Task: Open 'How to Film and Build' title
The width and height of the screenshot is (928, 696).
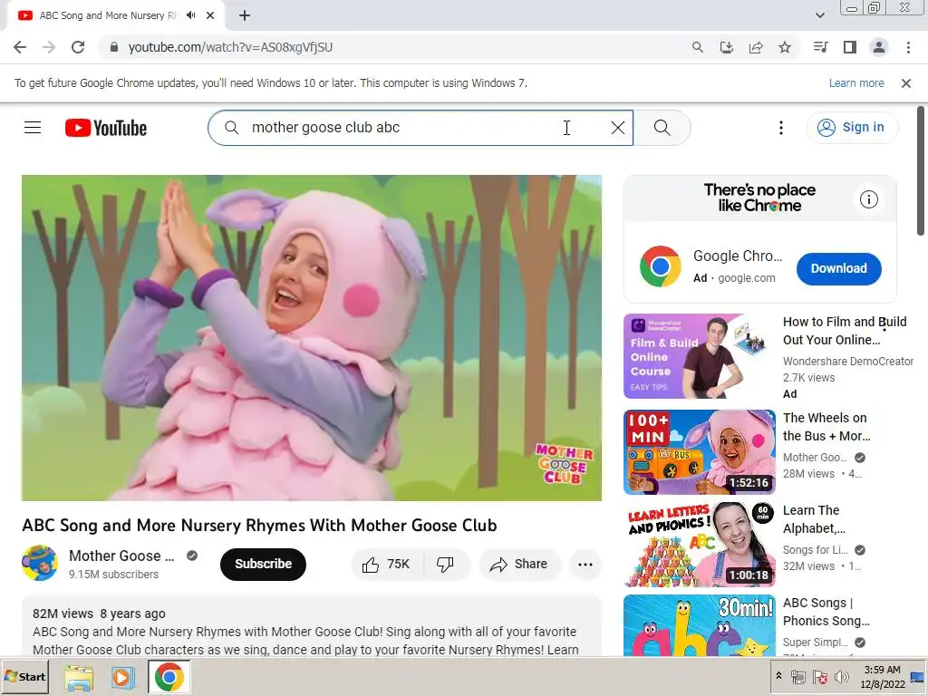Action: pos(845,331)
